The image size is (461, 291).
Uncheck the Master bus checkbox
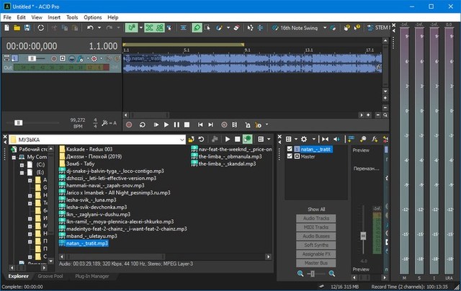(x=290, y=156)
